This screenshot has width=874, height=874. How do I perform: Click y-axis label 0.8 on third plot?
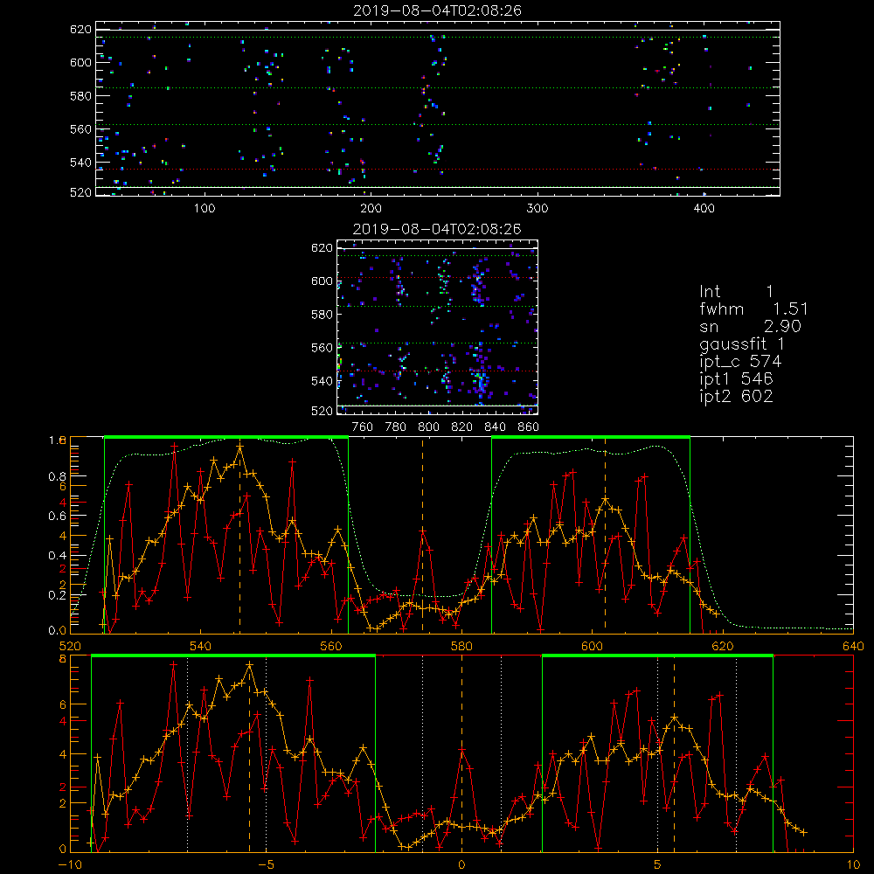tap(58, 476)
